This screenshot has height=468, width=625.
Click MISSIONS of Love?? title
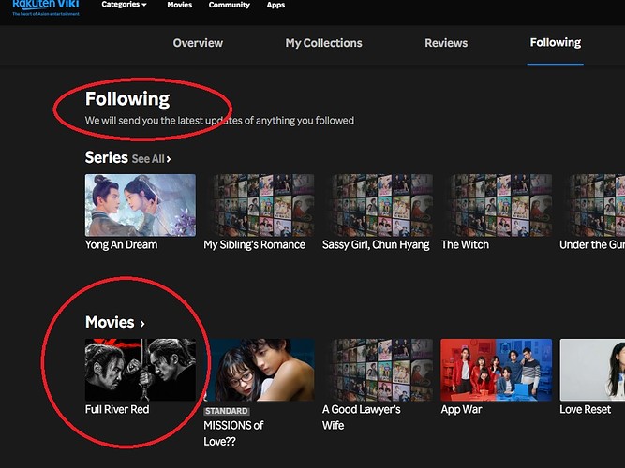pyautogui.click(x=233, y=433)
